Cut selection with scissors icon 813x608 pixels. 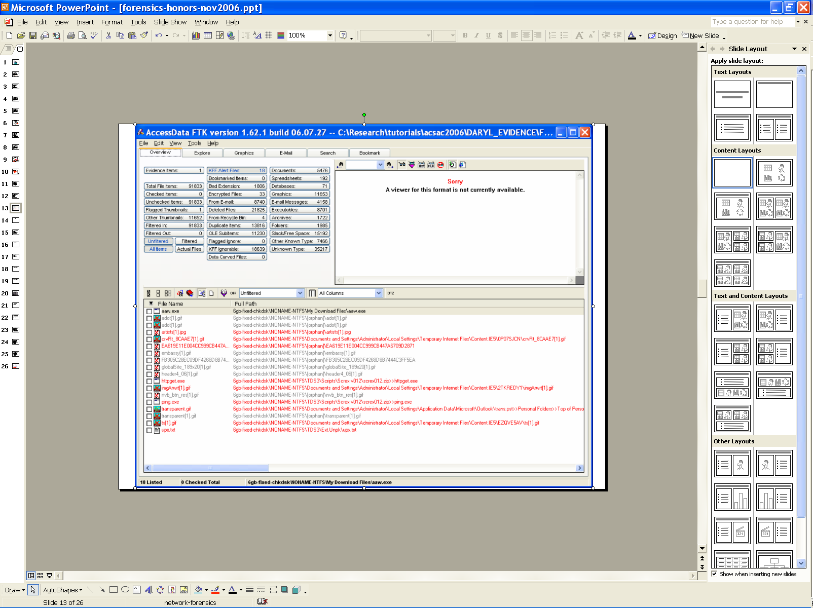point(108,35)
